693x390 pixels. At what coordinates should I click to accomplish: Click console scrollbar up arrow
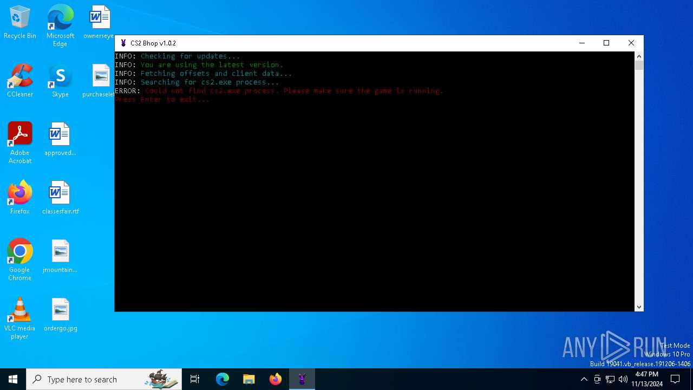(x=639, y=56)
